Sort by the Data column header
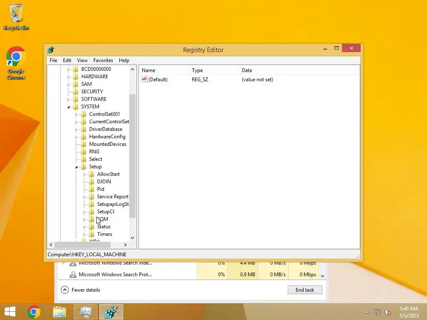Image resolution: width=427 pixels, height=320 pixels. [x=299, y=70]
